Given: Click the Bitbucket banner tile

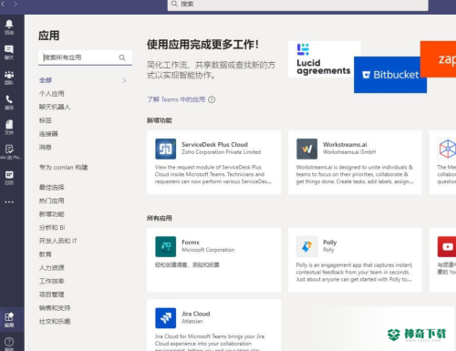Looking at the screenshot, I should 390,75.
